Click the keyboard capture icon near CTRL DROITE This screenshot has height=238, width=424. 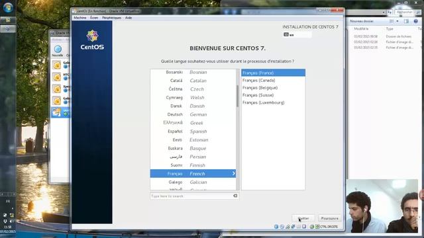pos(317,227)
